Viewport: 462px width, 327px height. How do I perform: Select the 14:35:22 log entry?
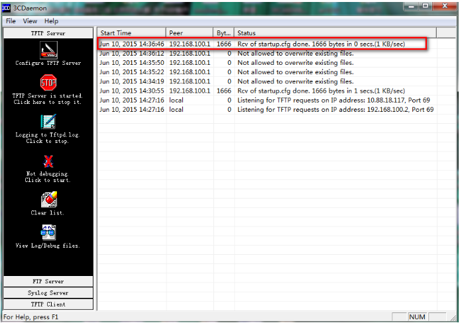pyautogui.click(x=267, y=72)
